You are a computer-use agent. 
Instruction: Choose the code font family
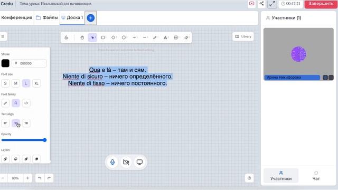26,103
